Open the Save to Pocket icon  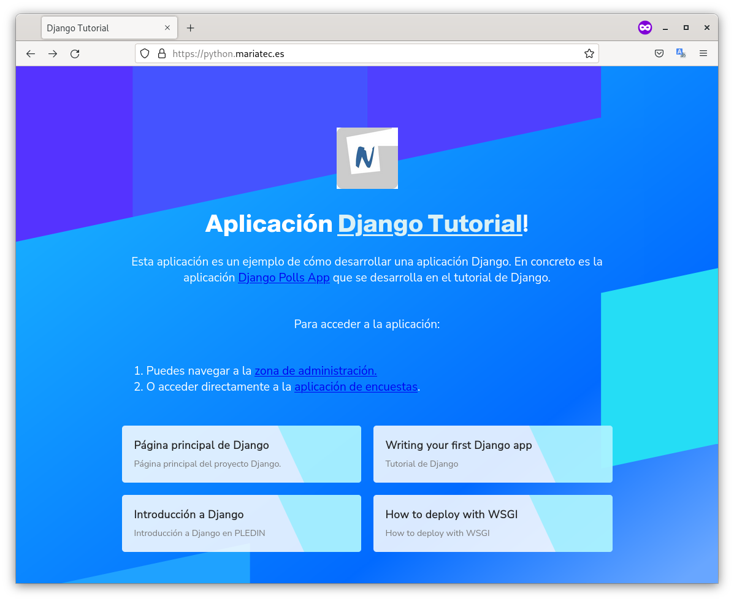click(x=659, y=53)
